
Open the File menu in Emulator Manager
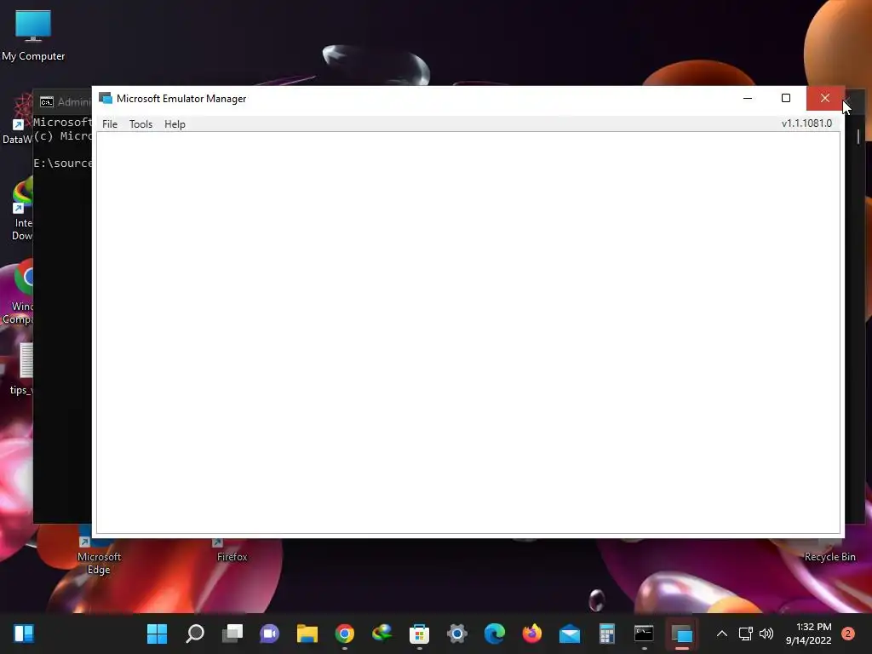coord(110,124)
